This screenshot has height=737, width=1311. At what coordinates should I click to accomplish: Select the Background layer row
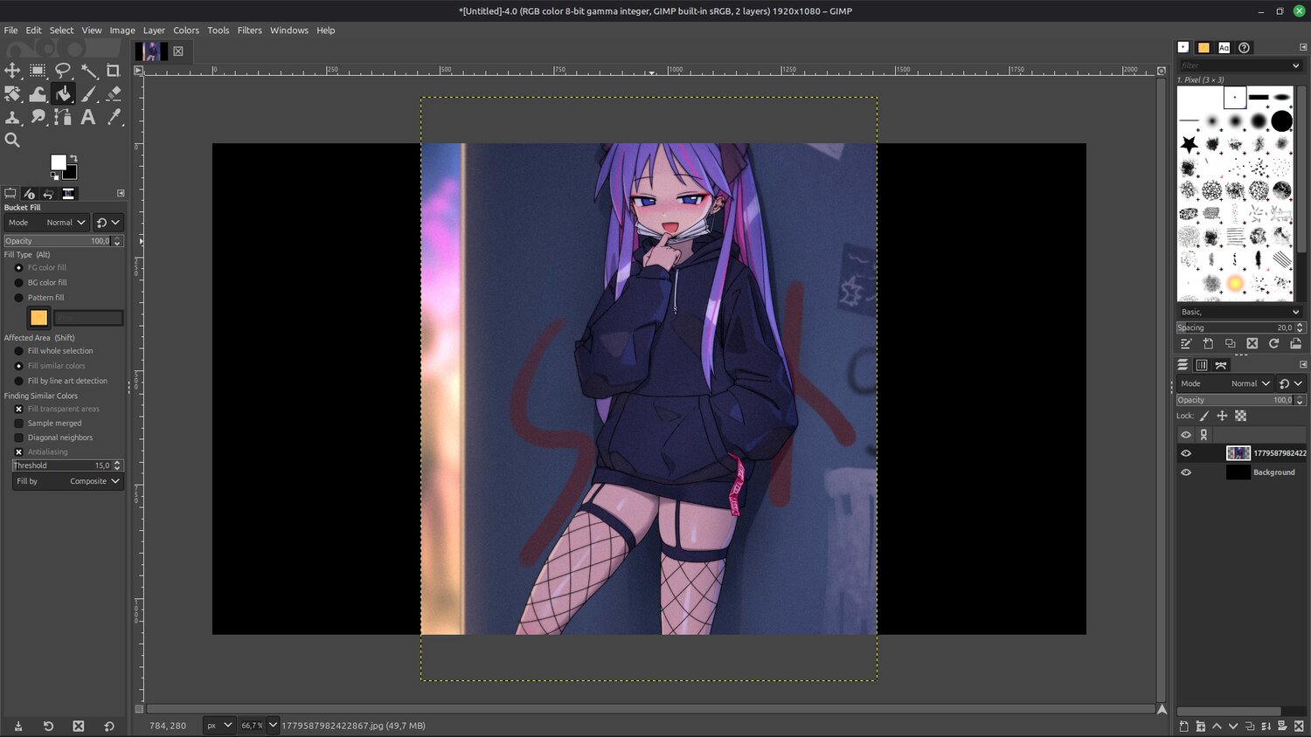(1240, 472)
